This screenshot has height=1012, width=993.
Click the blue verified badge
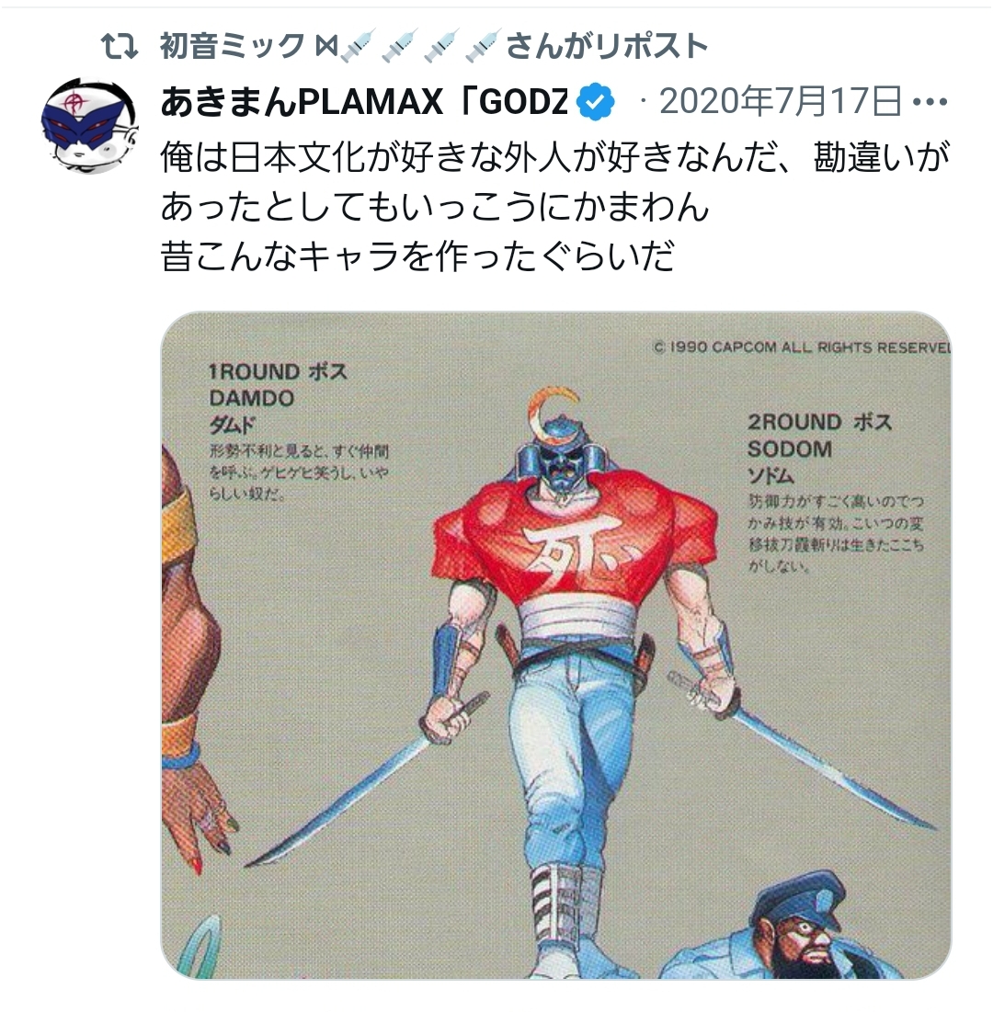tap(595, 102)
